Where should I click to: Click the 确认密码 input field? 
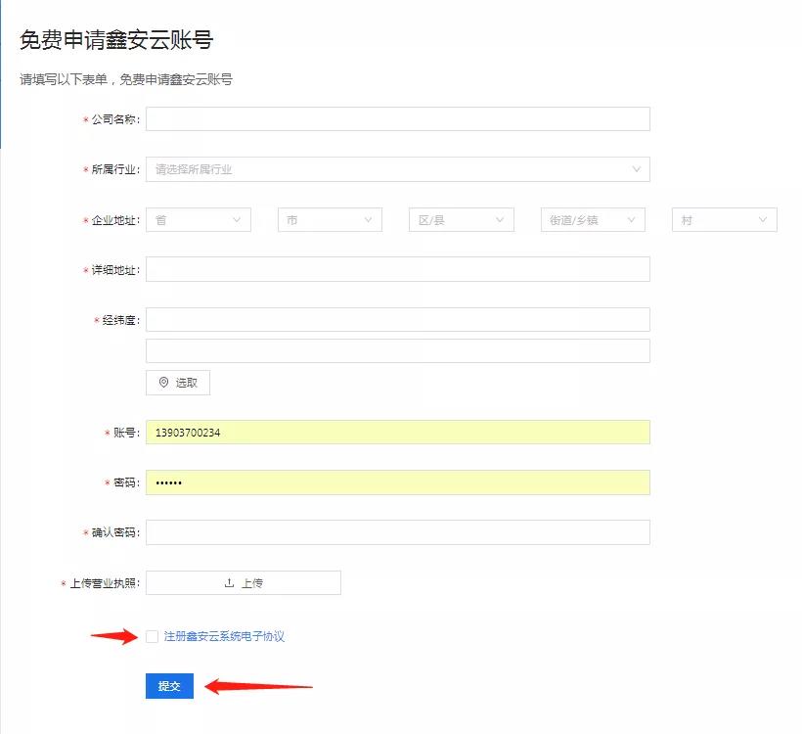click(397, 532)
